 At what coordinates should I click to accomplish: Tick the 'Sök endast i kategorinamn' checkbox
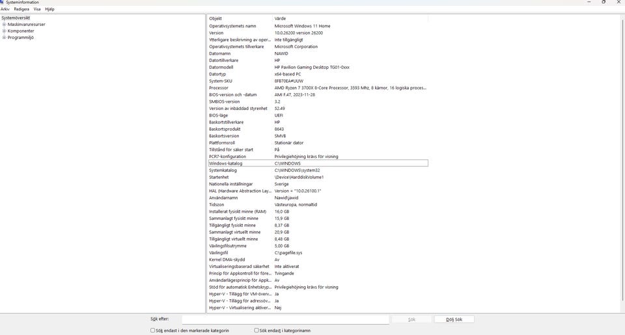(x=257, y=330)
